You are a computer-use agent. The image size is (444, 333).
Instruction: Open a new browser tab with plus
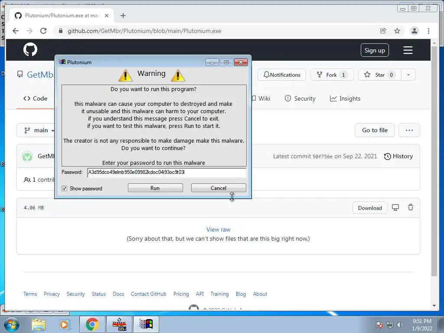click(x=123, y=16)
